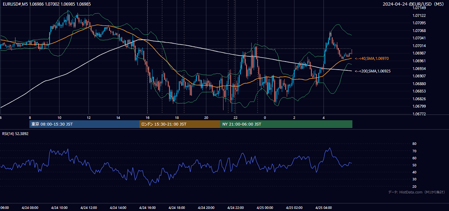
Task: Click the 4/24 12:00 date label
Action: point(89,207)
